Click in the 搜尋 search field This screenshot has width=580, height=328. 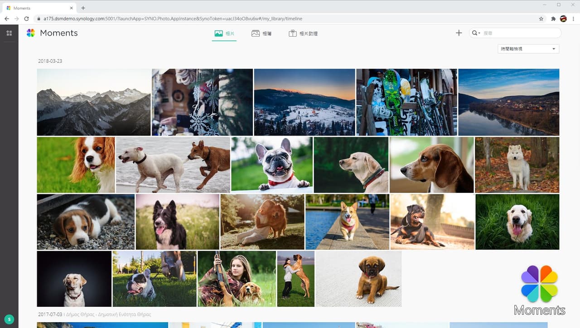(521, 33)
